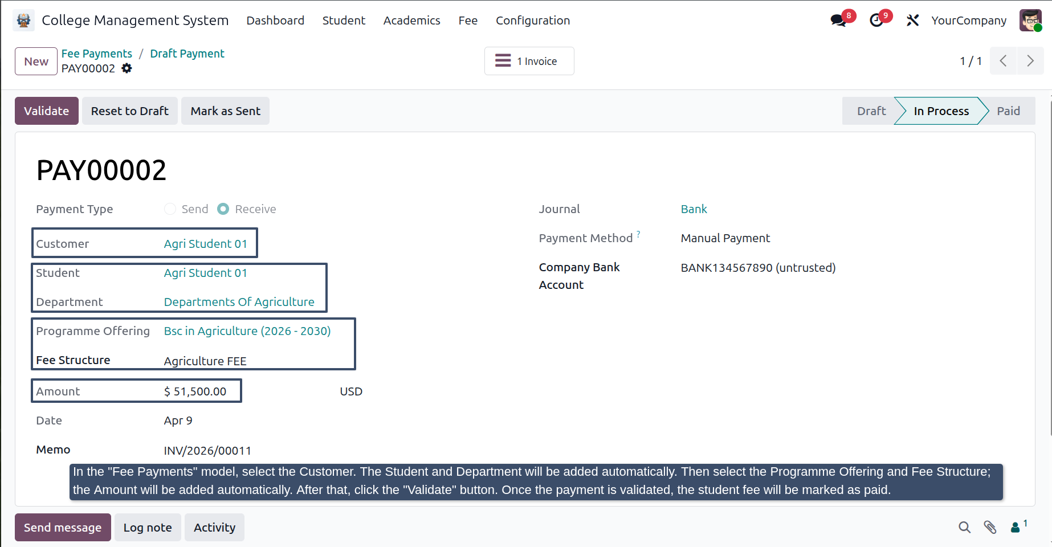Go to the next record arrow

click(x=1030, y=61)
